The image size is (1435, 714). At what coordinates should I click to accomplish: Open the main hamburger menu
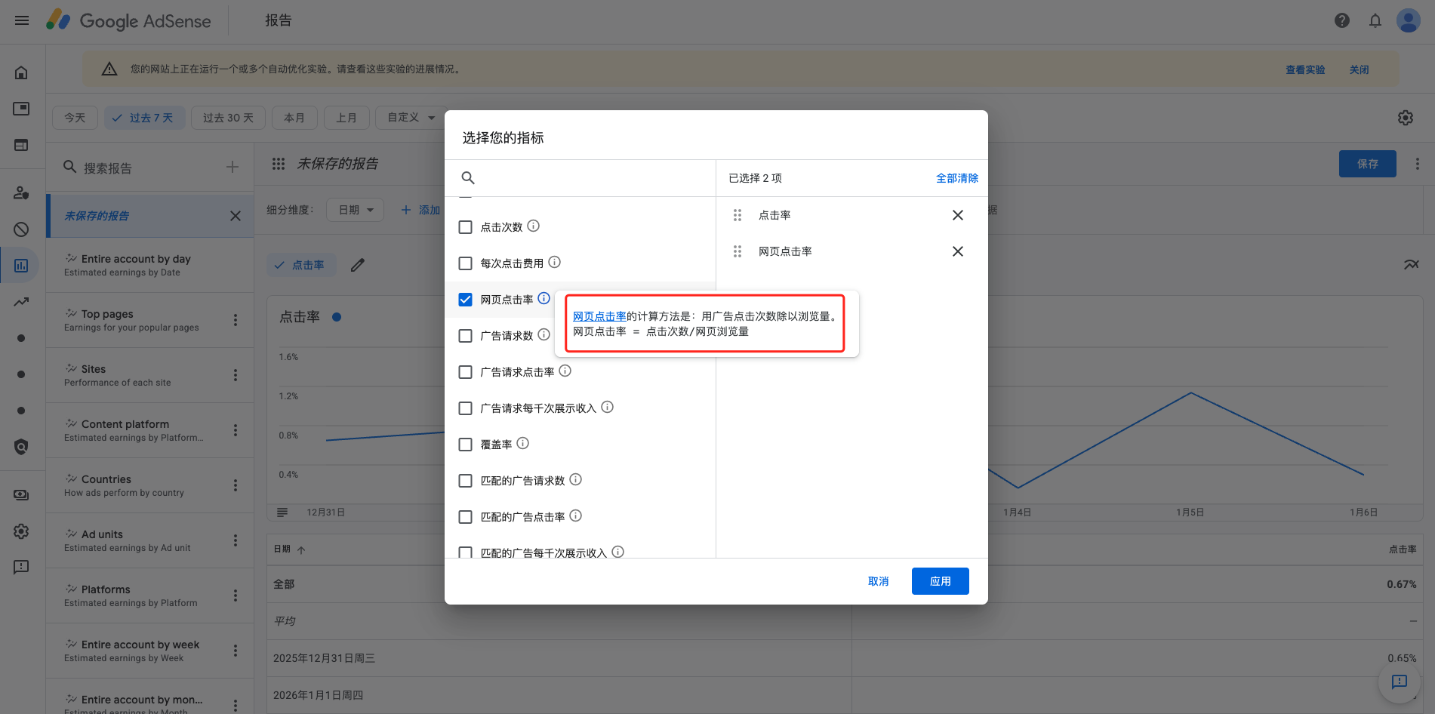point(22,20)
